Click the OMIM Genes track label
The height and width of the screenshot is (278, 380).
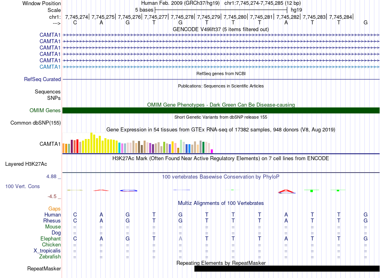click(x=45, y=110)
